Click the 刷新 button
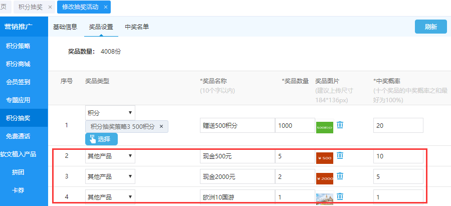The image size is (451, 206). tap(430, 27)
